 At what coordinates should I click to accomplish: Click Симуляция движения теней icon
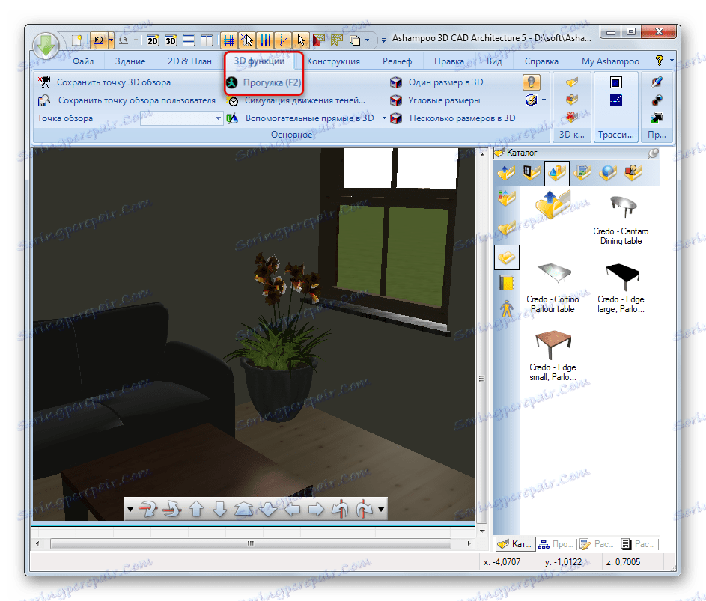233,100
